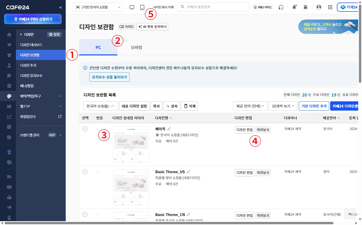Open the YouTube play icon in sidebar
This screenshot has height=225, width=362.
click(9, 187)
